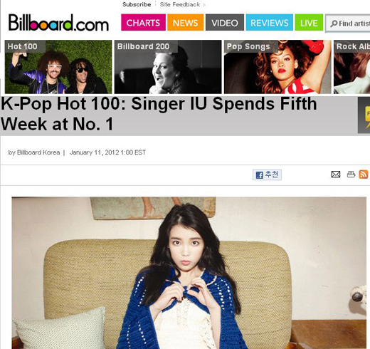Select the VIDEO navigation tab
This screenshot has width=370, height=349.
[225, 23]
